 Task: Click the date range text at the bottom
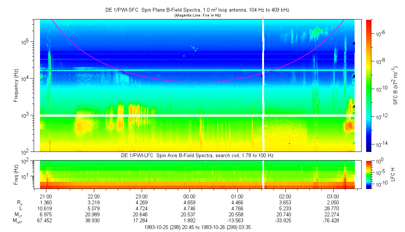pyautogui.click(x=197, y=227)
